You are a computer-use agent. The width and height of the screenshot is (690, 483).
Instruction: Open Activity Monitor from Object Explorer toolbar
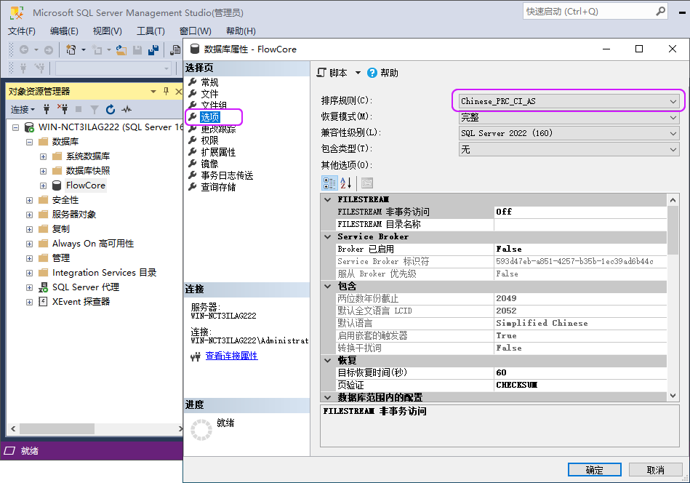click(127, 110)
